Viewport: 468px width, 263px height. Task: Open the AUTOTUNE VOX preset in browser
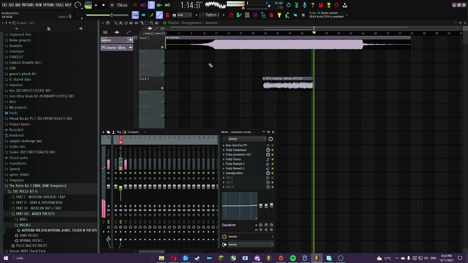coord(59,230)
